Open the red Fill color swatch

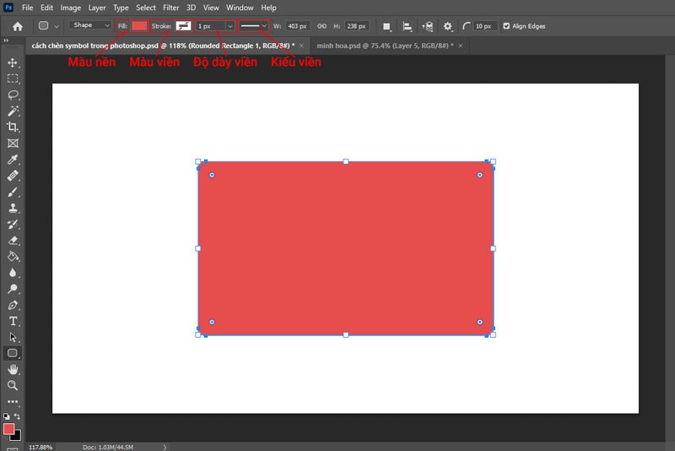pos(139,26)
